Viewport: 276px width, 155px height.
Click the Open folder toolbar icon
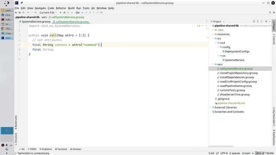pos(16,12)
